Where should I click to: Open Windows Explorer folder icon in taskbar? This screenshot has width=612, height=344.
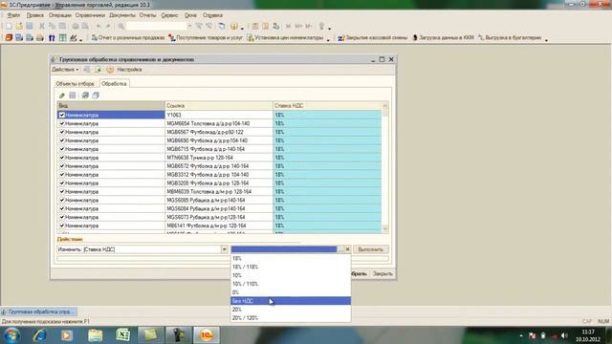click(96, 335)
